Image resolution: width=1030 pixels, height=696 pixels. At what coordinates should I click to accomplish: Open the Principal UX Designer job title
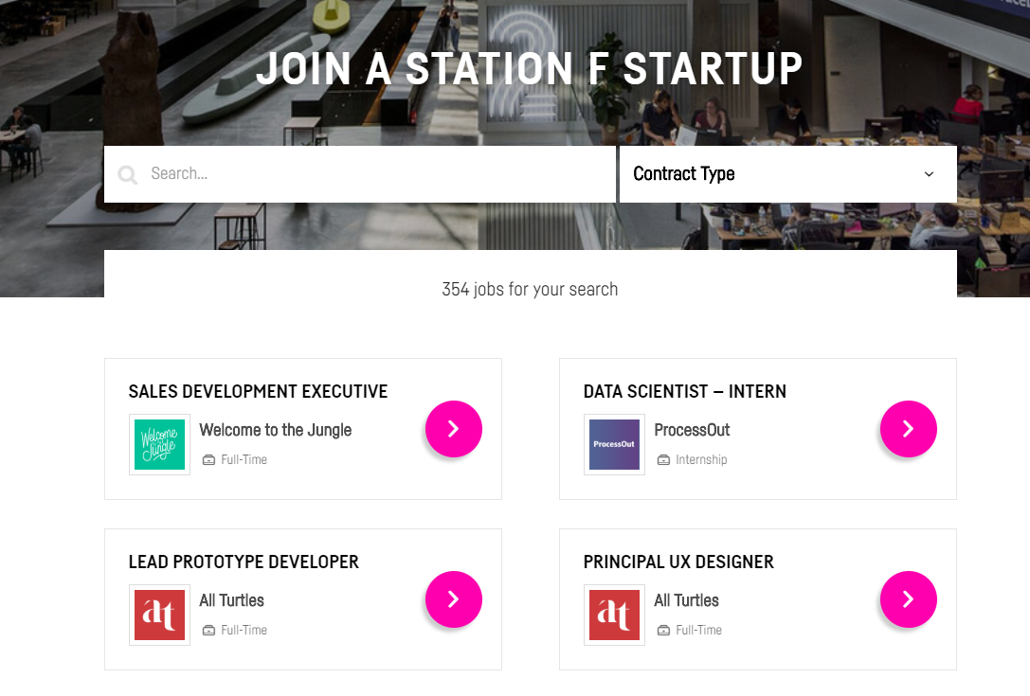(678, 562)
